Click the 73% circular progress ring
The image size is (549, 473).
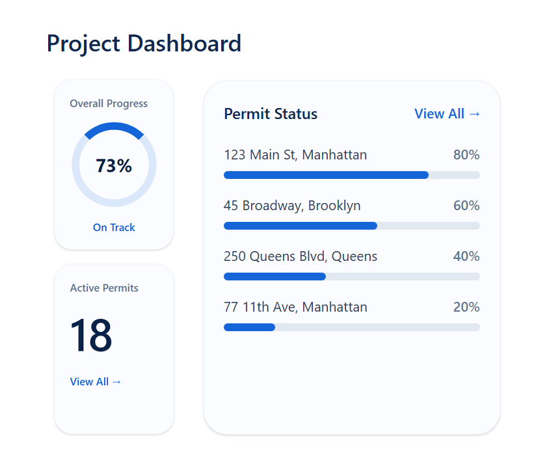[114, 165]
